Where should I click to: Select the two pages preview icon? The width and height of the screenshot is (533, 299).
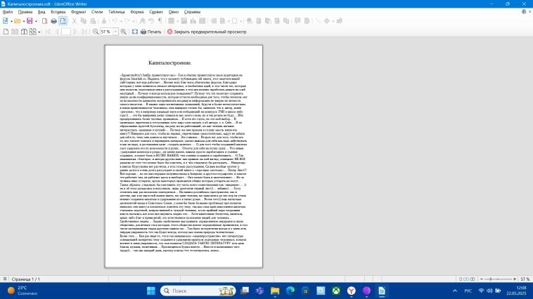click(15, 32)
